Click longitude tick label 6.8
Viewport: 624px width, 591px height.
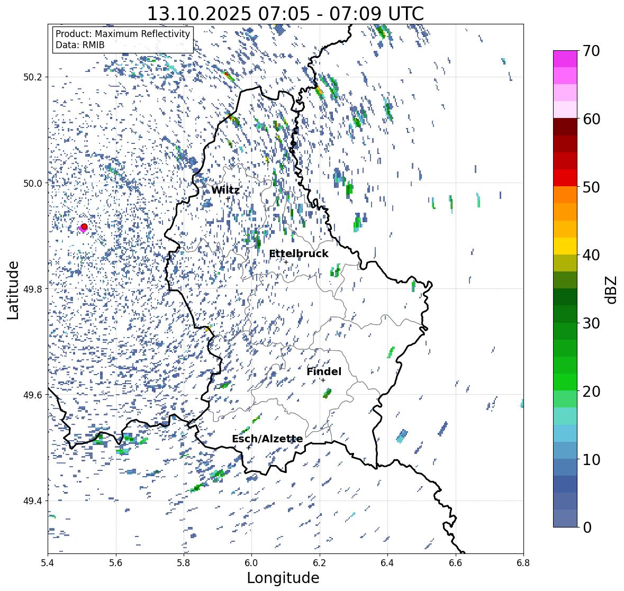pos(523,562)
